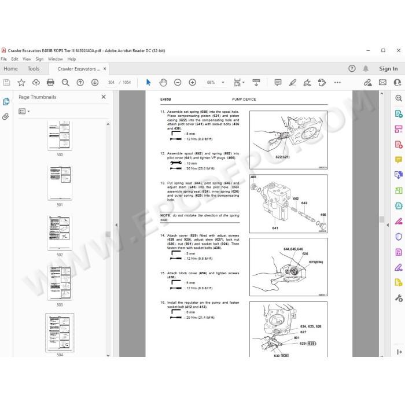
Task: Open the Sign menu
Action: point(39,59)
